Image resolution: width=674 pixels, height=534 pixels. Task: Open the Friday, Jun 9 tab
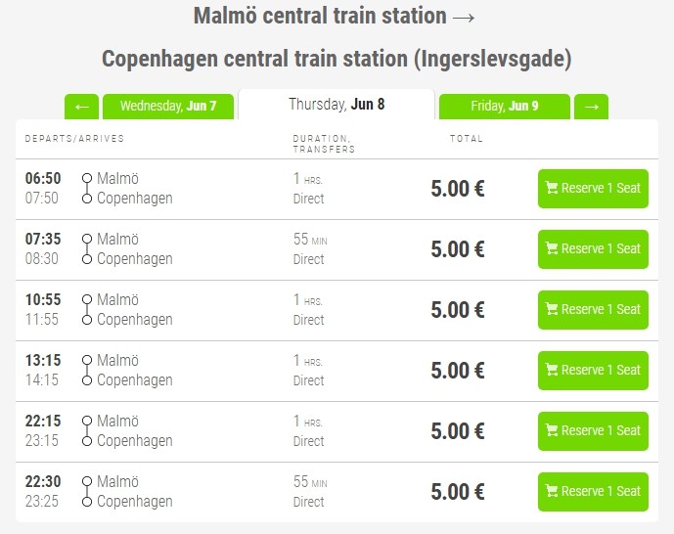(x=505, y=107)
